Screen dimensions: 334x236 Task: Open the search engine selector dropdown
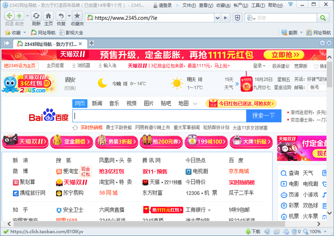point(251,18)
